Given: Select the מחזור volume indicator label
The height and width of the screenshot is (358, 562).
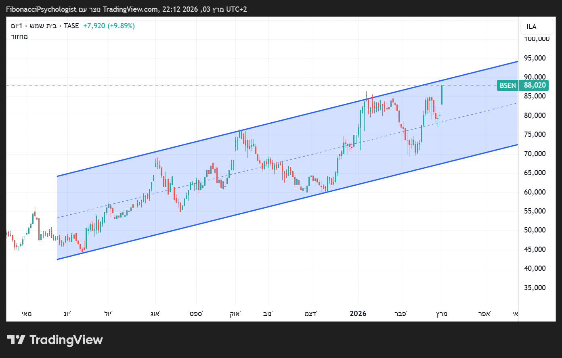Looking at the screenshot, I should [19, 36].
